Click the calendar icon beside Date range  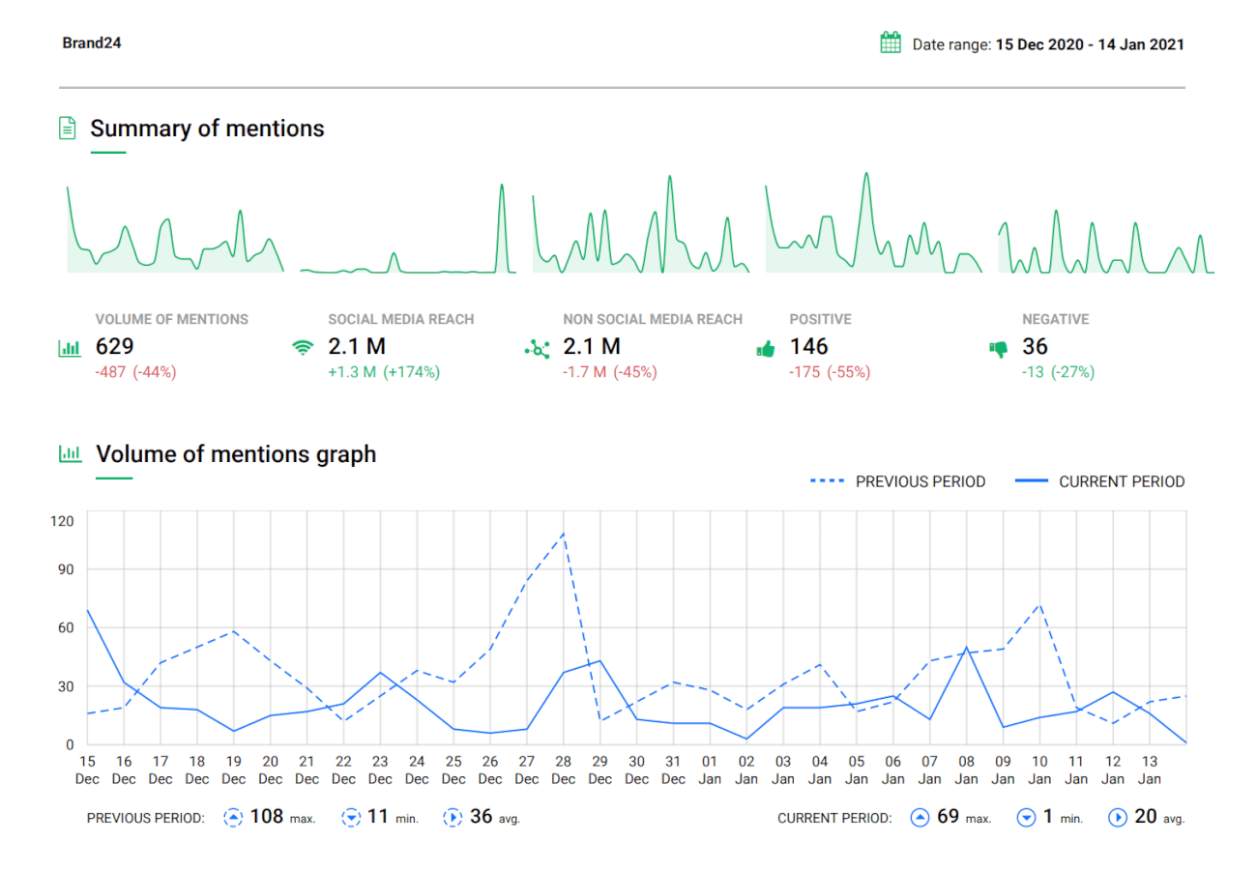891,44
